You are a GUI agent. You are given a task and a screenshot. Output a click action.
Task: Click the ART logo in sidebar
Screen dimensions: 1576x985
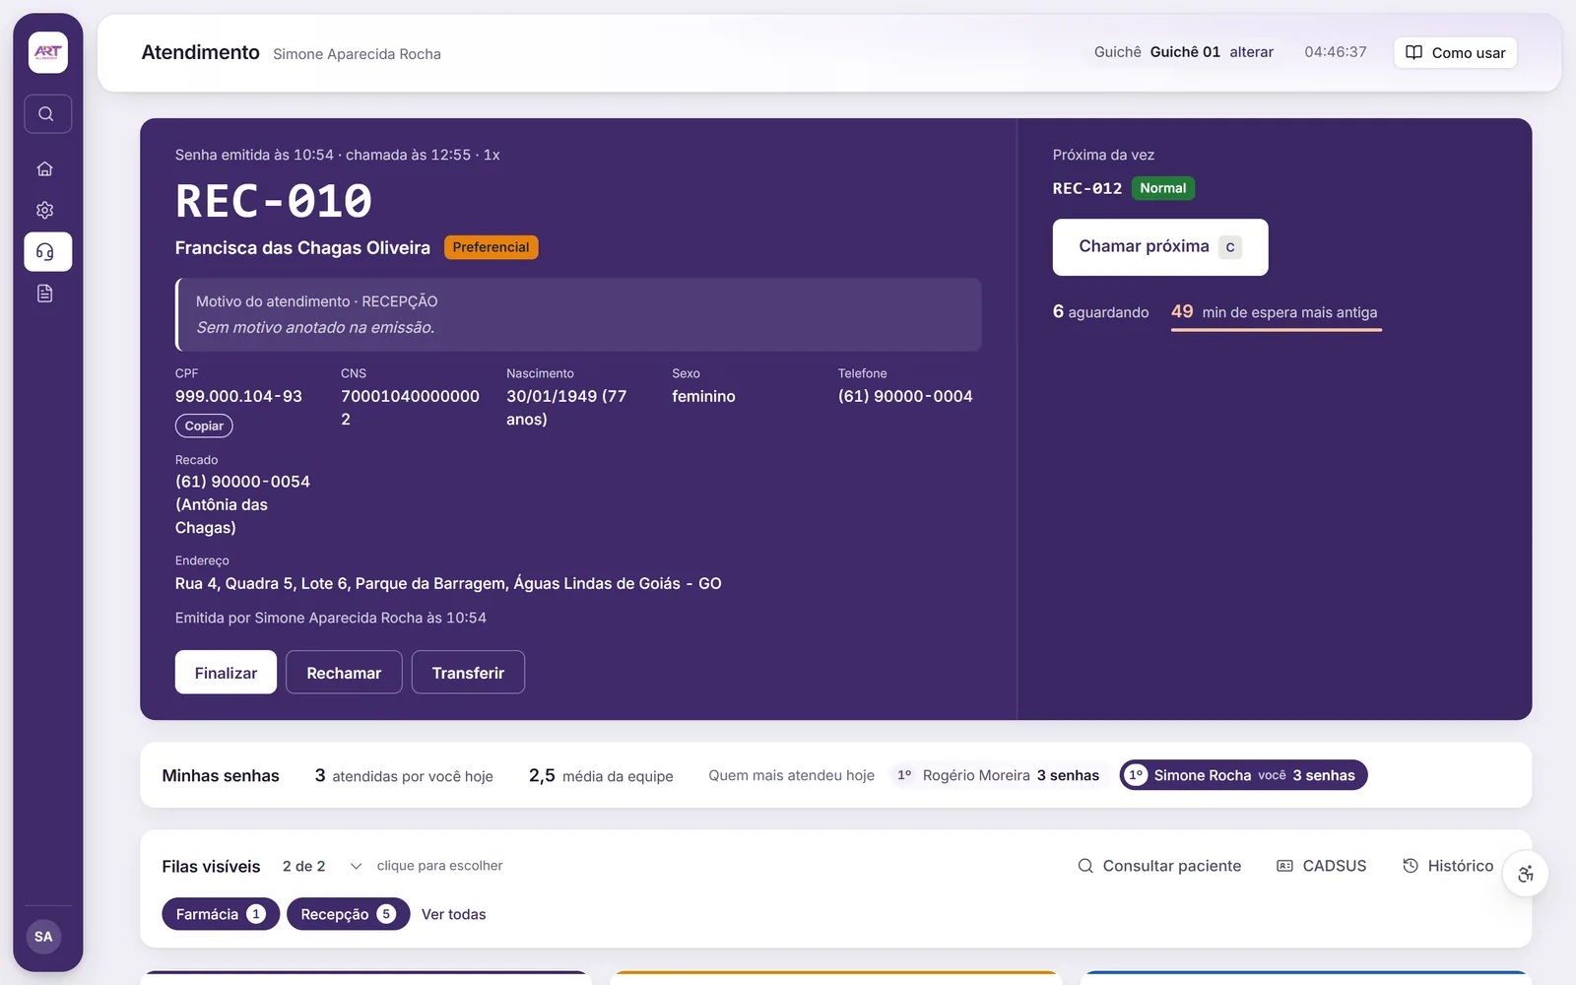click(x=47, y=52)
